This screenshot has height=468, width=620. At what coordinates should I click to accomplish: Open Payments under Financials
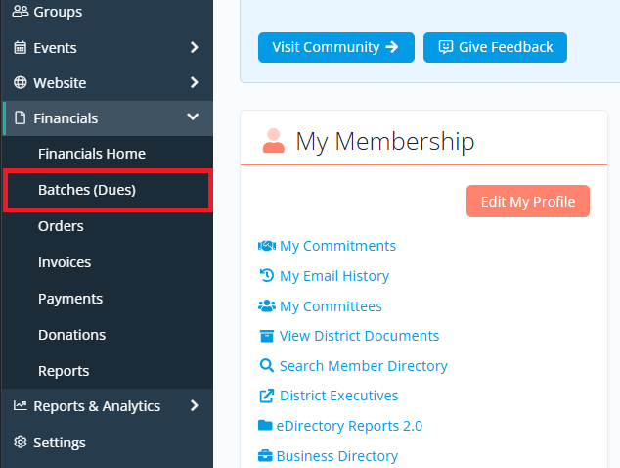tap(108, 299)
